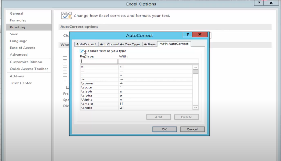The image size is (281, 161).
Task: Toggle the first checkbox in Excel Options proofing list
Action: click(x=65, y=53)
